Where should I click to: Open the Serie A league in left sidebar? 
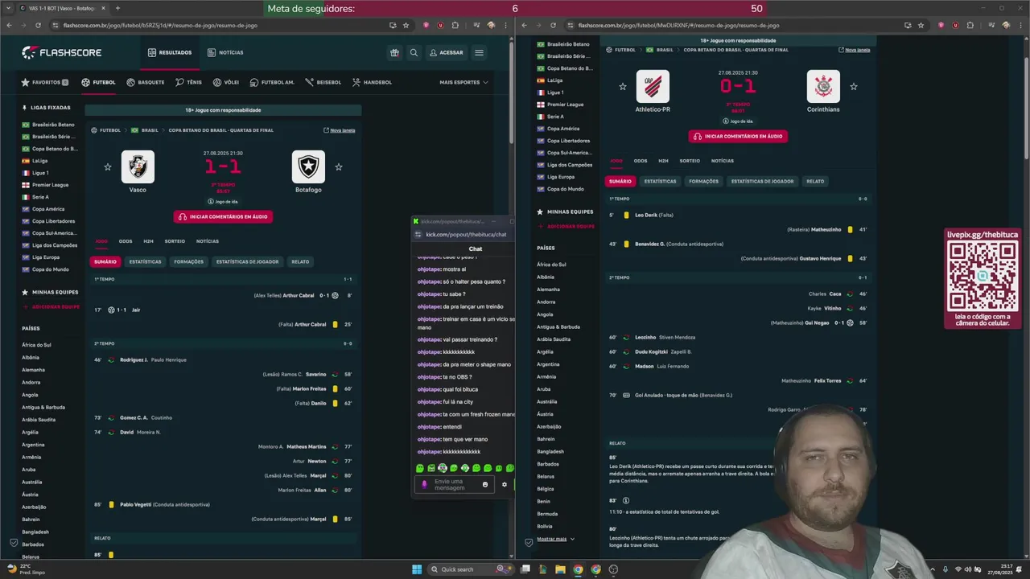point(35,197)
